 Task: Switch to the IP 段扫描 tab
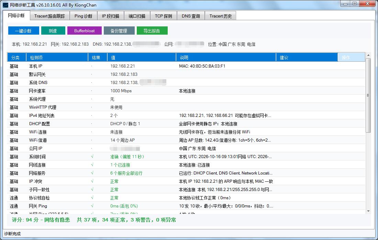(x=111, y=16)
